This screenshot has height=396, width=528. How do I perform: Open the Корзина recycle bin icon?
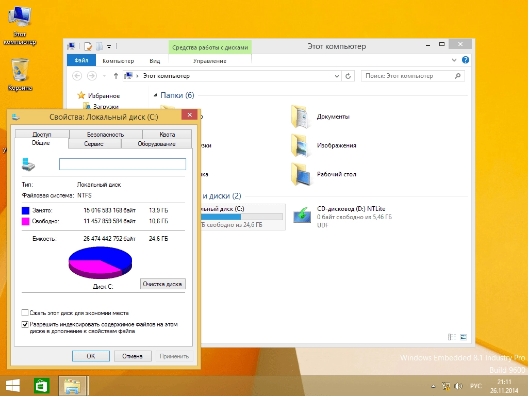(20, 74)
